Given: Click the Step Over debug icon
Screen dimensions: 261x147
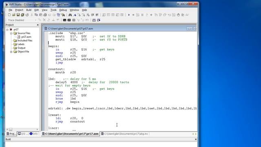Looking at the screenshot, I should click(x=160, y=15).
